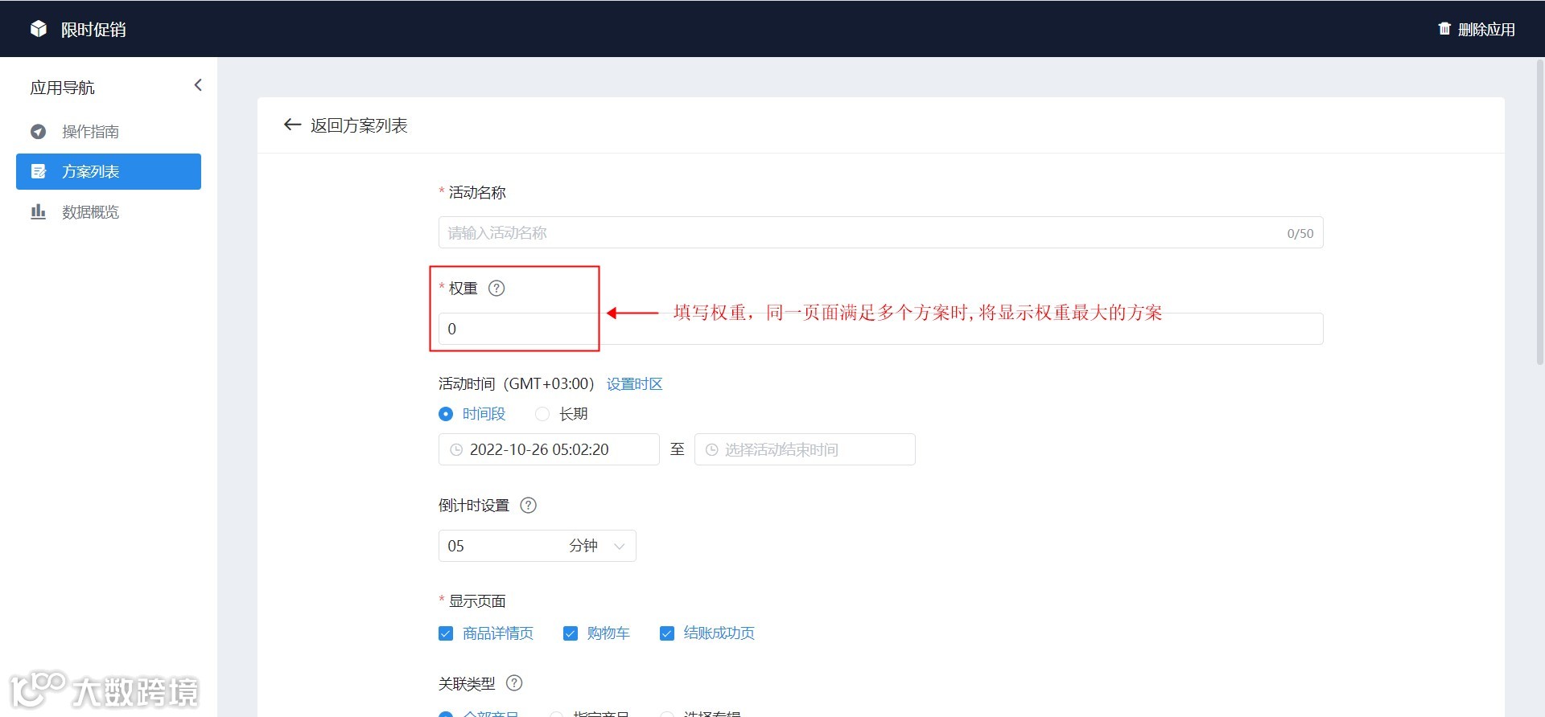Open the 选择活动结束时间 end time picker
This screenshot has width=1545, height=717.
805,449
